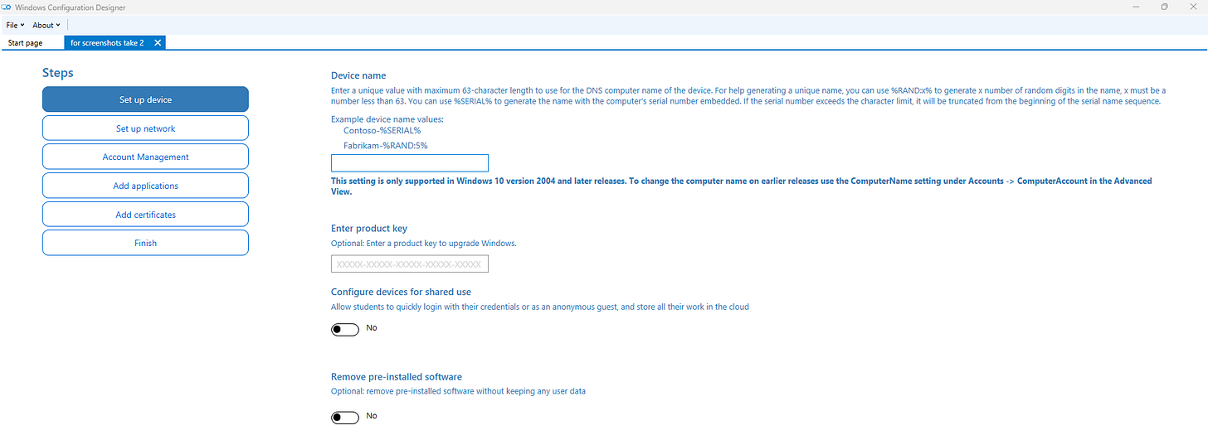Open the File menu
1208x440 pixels.
15,25
